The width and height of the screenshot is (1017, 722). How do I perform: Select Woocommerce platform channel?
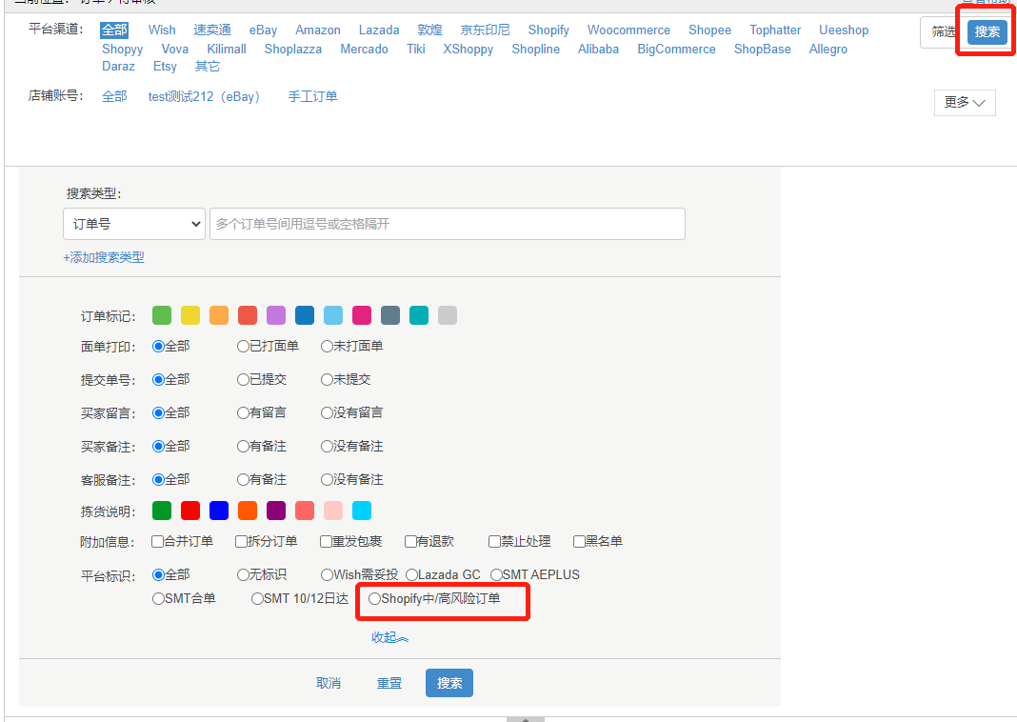[628, 30]
